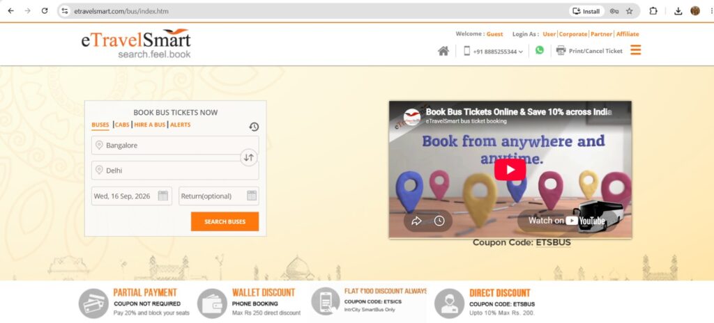The width and height of the screenshot is (714, 323).
Task: Open the orange hamburger menu
Action: [x=636, y=50]
